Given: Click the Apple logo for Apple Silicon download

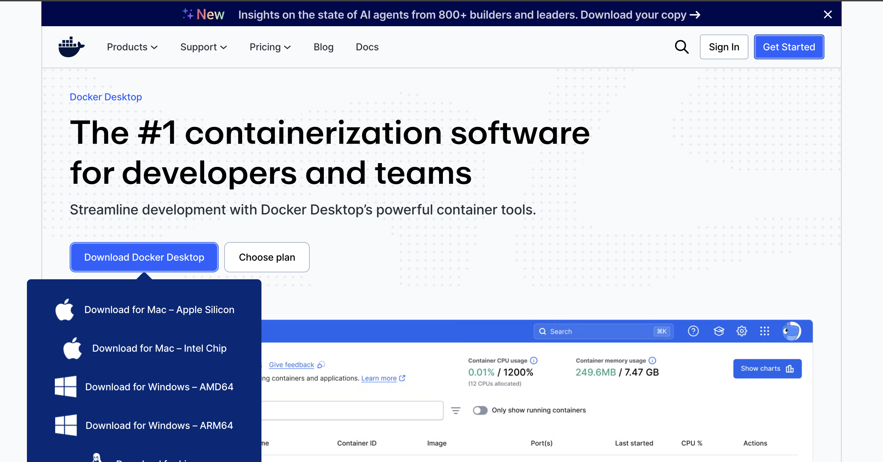Looking at the screenshot, I should [x=65, y=310].
